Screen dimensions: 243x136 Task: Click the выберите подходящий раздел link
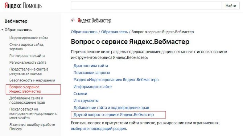click(98, 129)
